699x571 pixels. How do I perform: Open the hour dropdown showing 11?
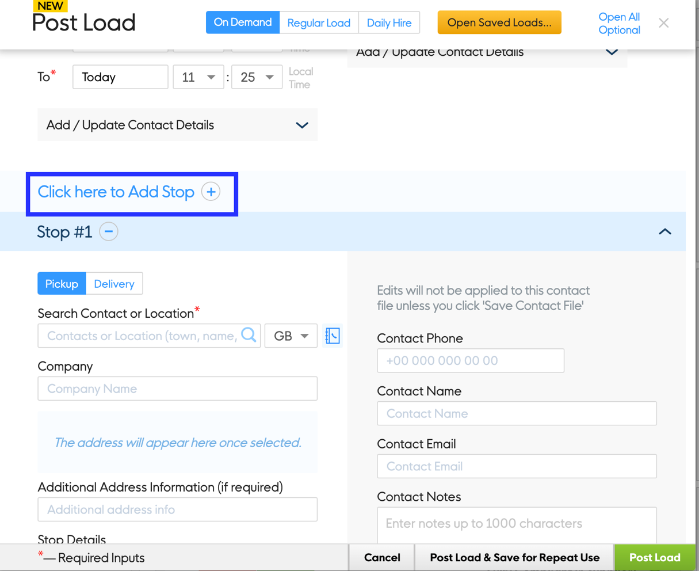pyautogui.click(x=198, y=77)
